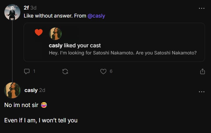
Task: Open casly's avatar on the reply
Action: tap(12, 90)
